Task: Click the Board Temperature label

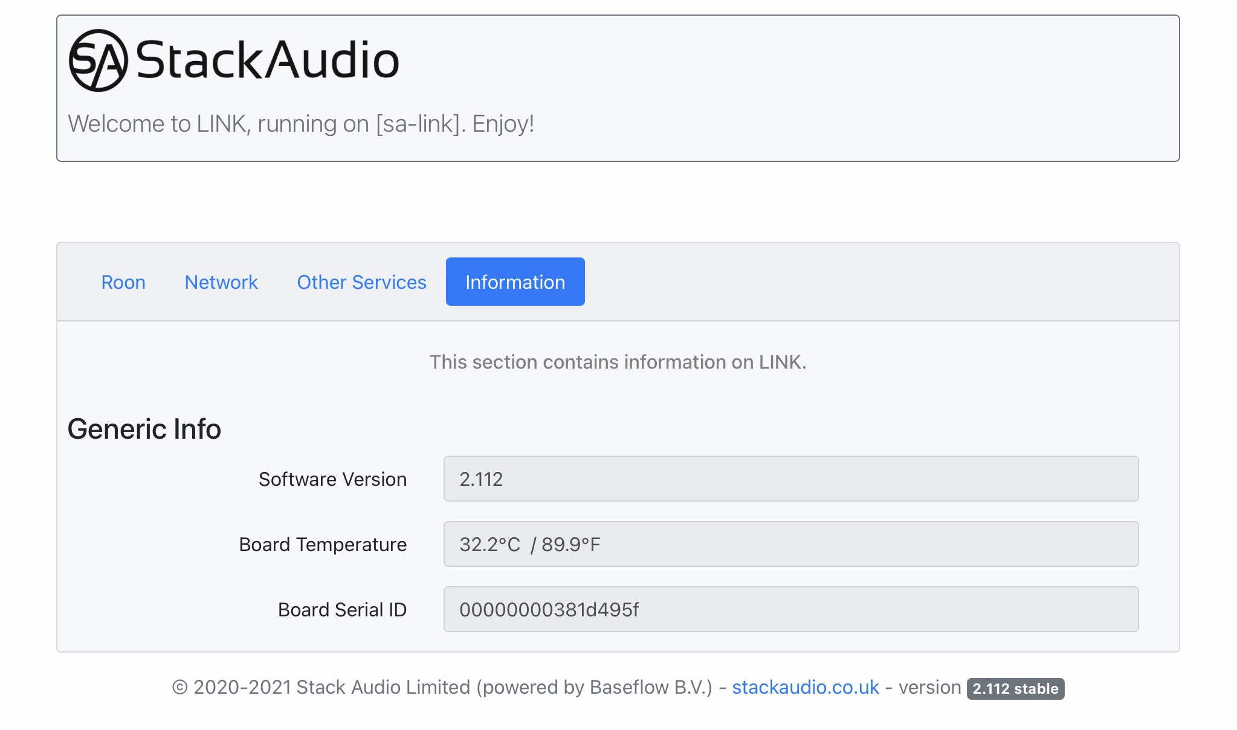Action: point(323,544)
